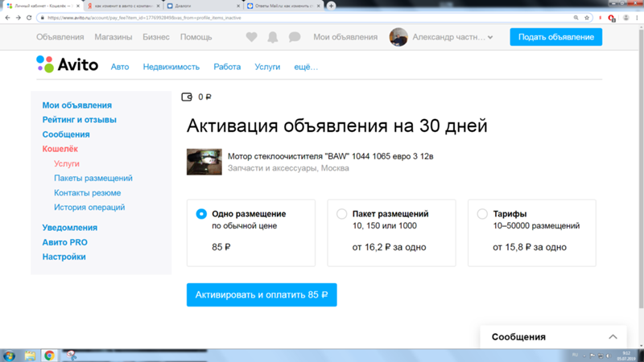Open Объявления in top menu
This screenshot has width=644, height=362.
pyautogui.click(x=60, y=37)
